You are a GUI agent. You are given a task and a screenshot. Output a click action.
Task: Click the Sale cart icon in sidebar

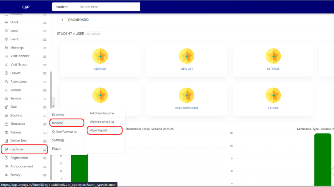click(x=6, y=107)
